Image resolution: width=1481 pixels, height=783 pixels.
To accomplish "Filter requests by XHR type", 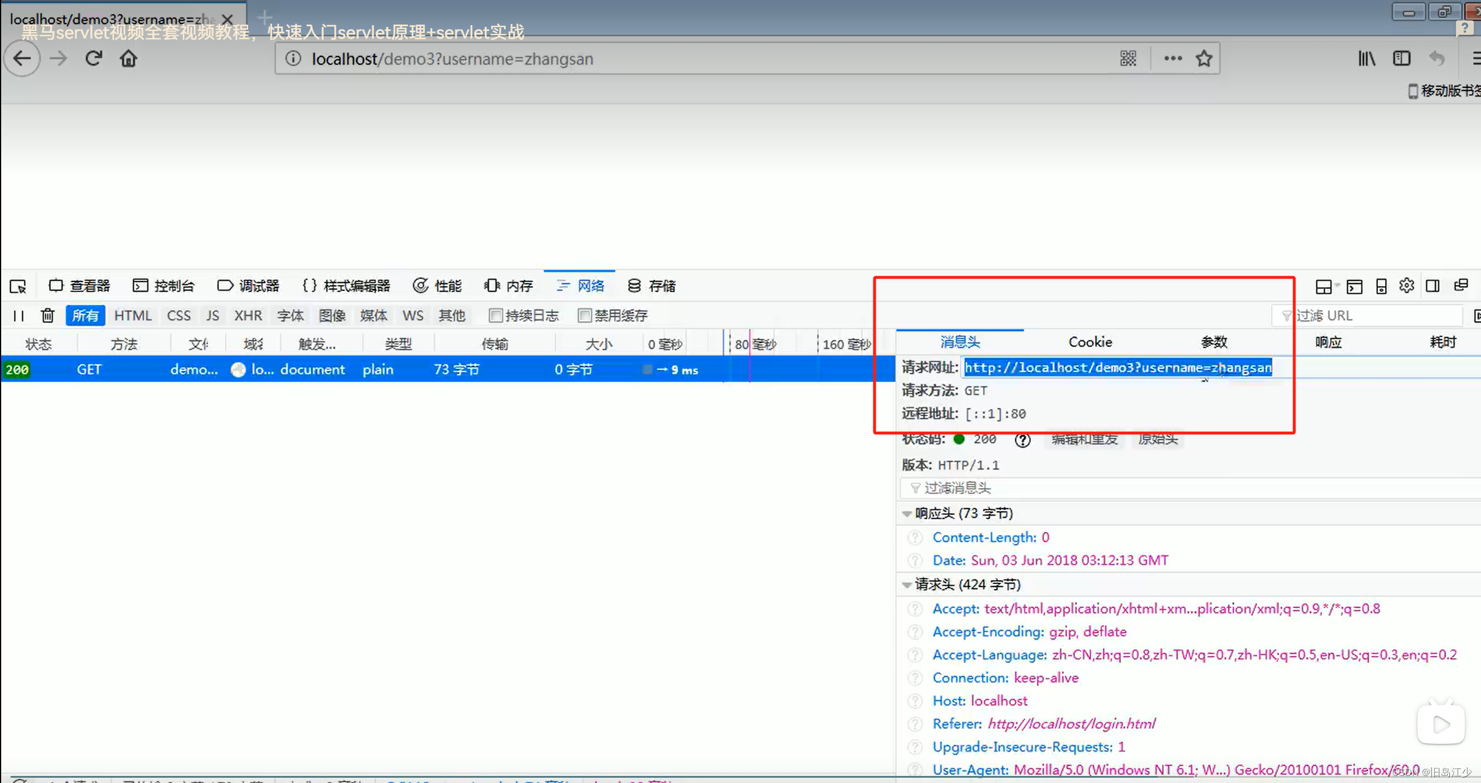I will (x=248, y=315).
